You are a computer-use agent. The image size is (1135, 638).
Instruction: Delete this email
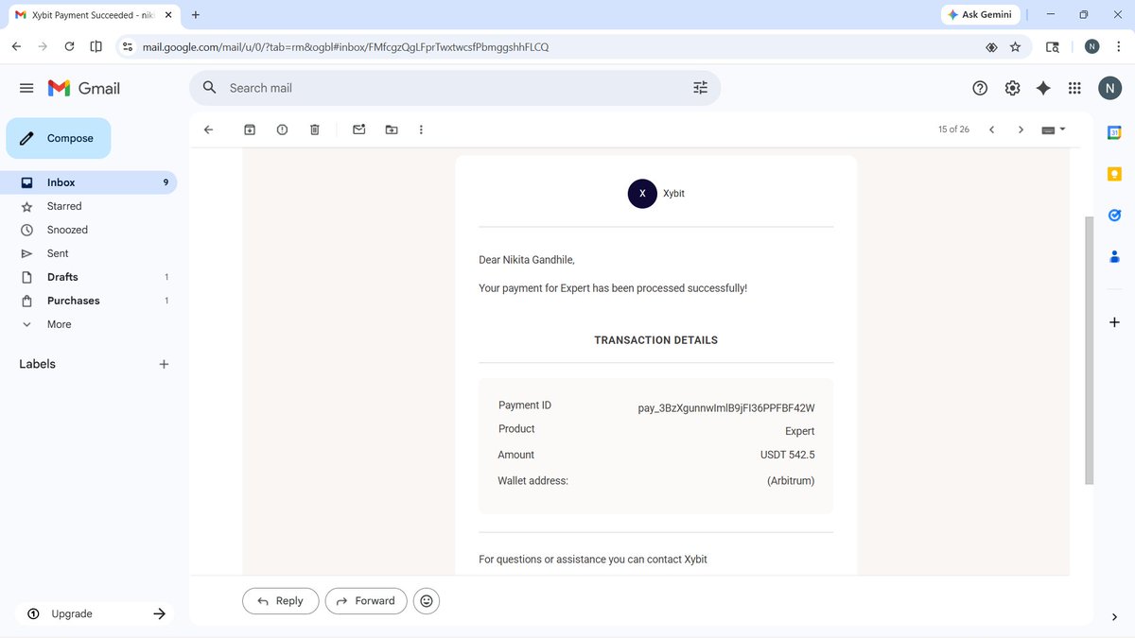(315, 129)
